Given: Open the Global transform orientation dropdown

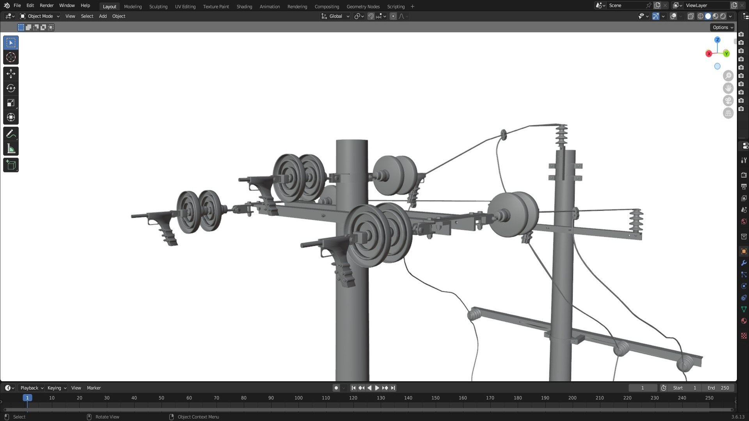Looking at the screenshot, I should [335, 16].
